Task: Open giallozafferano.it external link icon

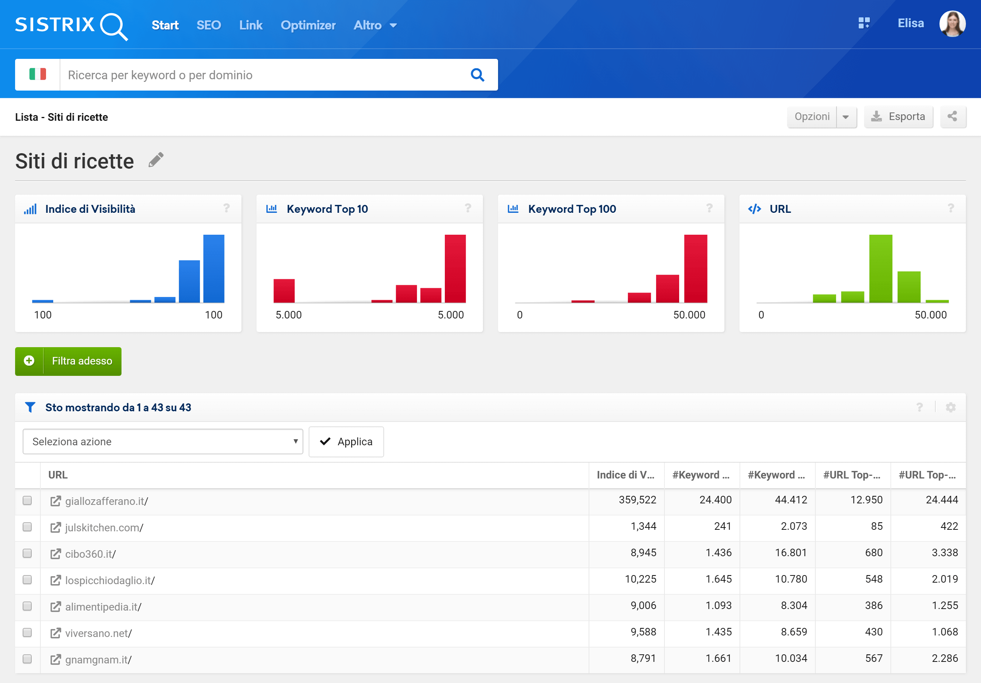Action: click(x=55, y=501)
